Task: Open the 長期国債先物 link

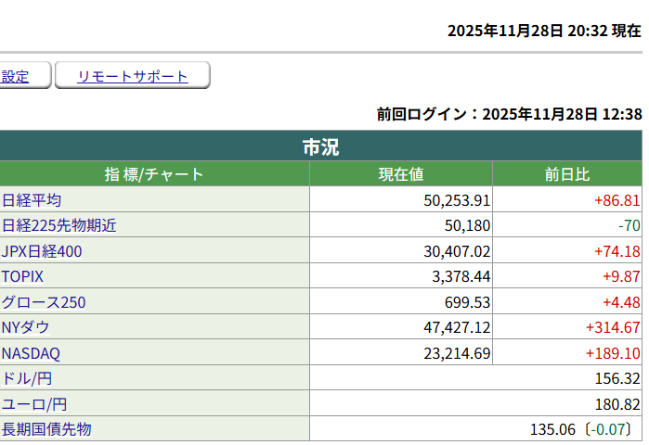Action: click(x=46, y=429)
